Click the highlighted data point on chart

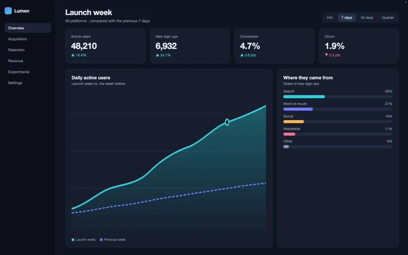coord(227,122)
